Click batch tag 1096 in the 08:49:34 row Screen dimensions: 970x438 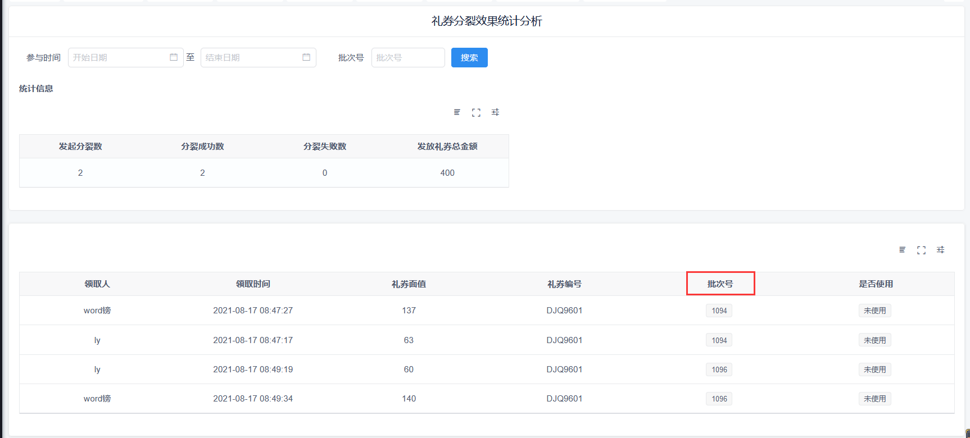[x=719, y=399]
